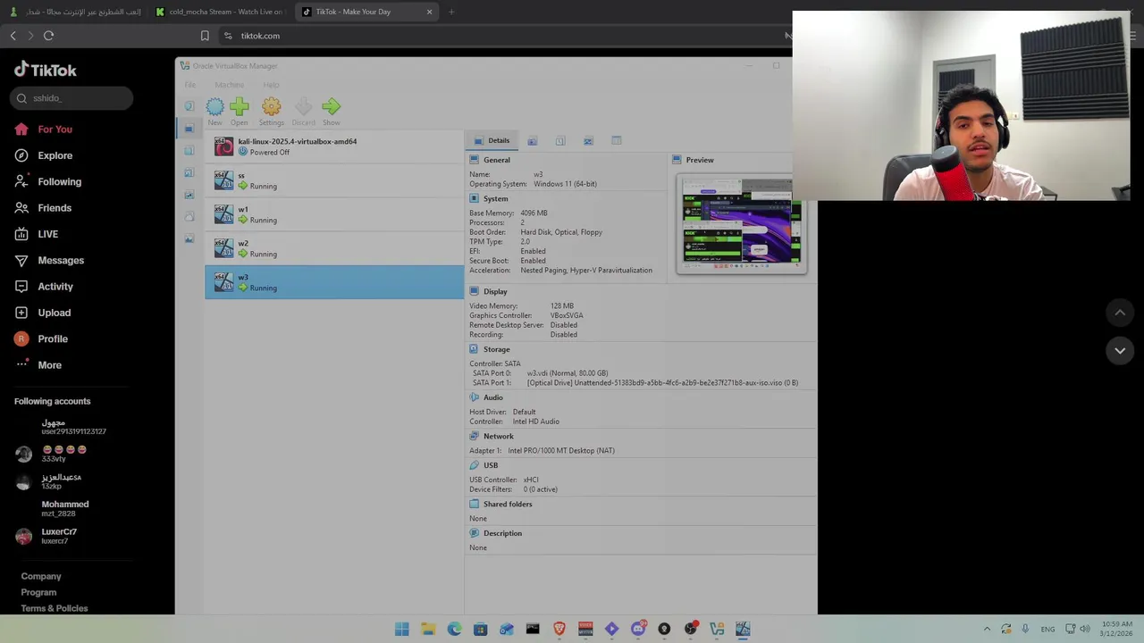Close the TikTok browser tab
This screenshot has width=1144, height=643.
click(429, 12)
